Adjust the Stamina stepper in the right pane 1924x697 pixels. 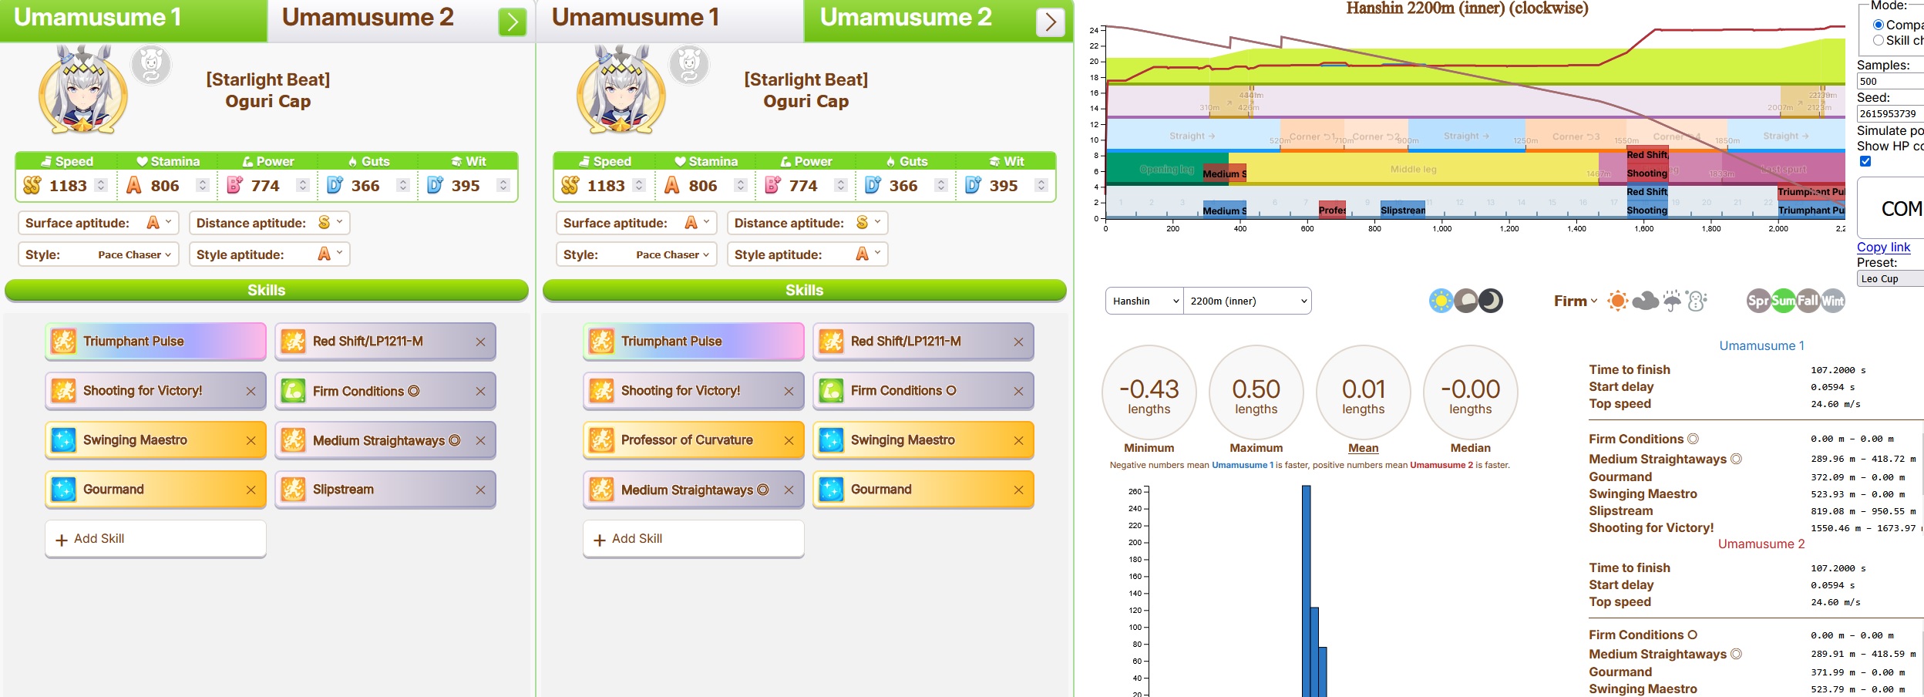[740, 186]
